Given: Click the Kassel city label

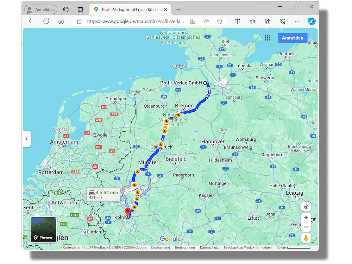Looking at the screenshot, I should tap(205, 195).
